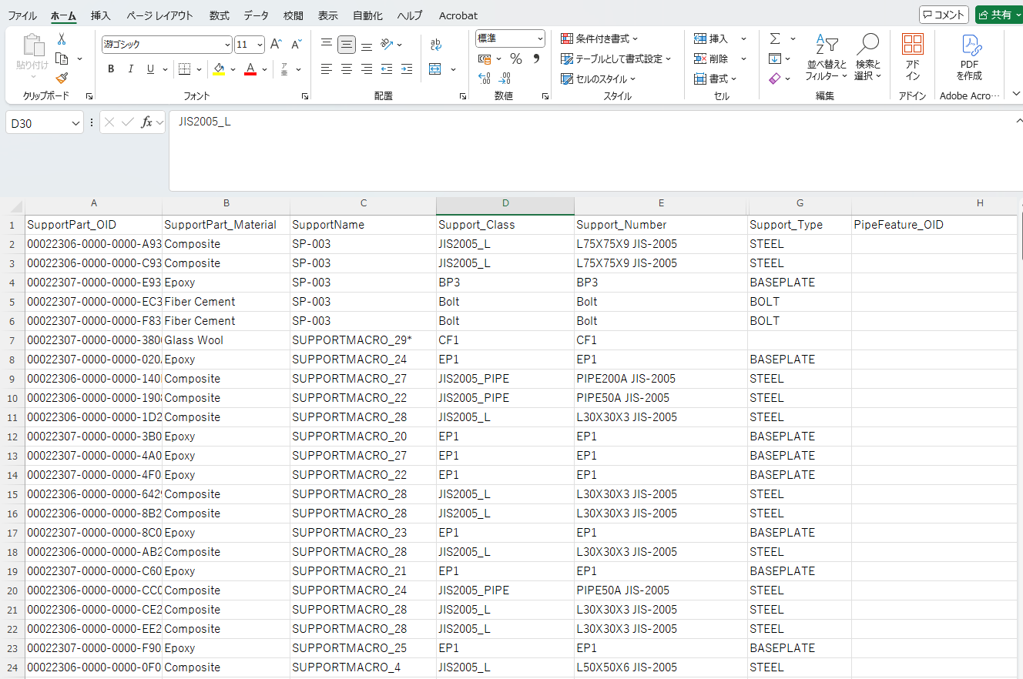Click the insert function fx icon
Screen dimensions: 1023x679
coord(146,122)
